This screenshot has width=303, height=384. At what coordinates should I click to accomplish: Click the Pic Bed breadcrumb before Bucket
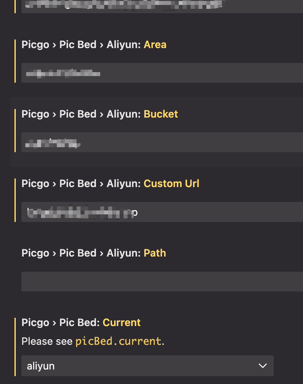click(x=78, y=114)
